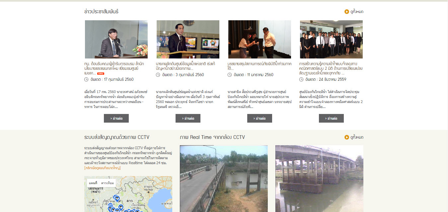This screenshot has height=212, width=448.
Task: Click the orange play icon beside news ดูทั้งหมด
Action: (346, 12)
